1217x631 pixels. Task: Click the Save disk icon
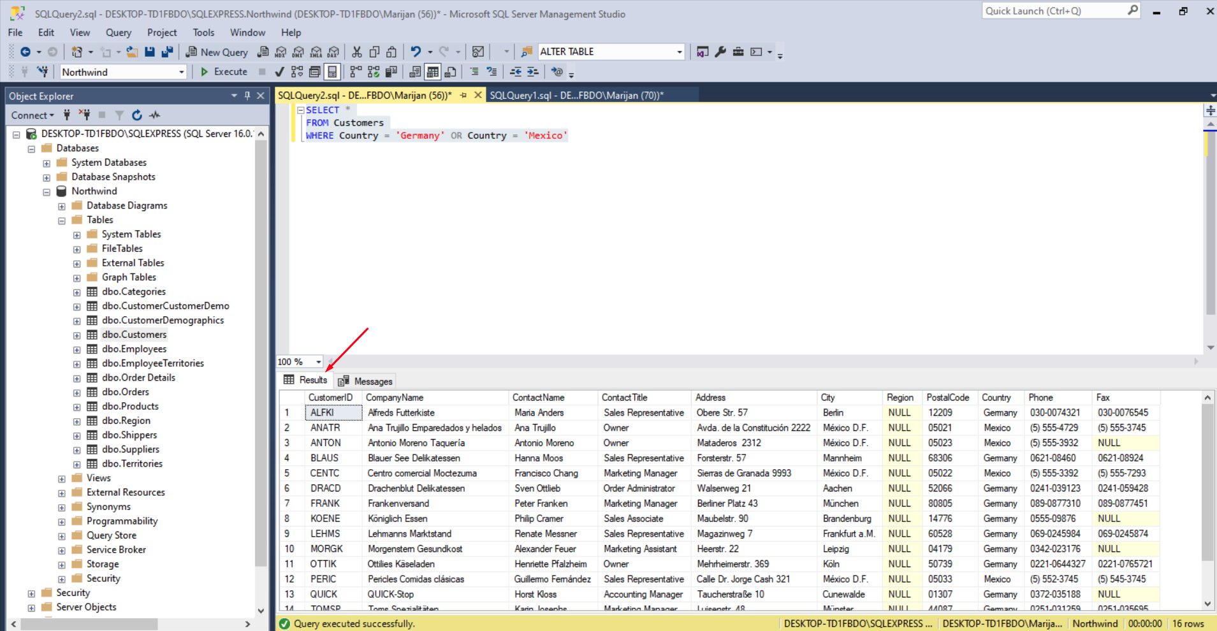(150, 52)
